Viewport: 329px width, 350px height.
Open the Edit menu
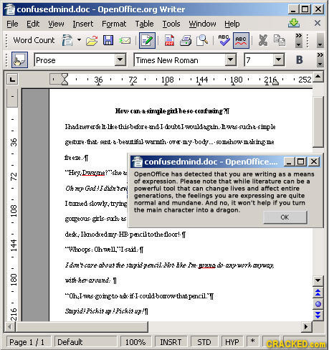[x=33, y=24]
